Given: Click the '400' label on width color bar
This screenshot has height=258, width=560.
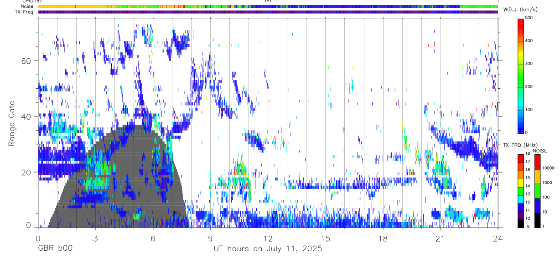Looking at the screenshot, I should tap(529, 41).
